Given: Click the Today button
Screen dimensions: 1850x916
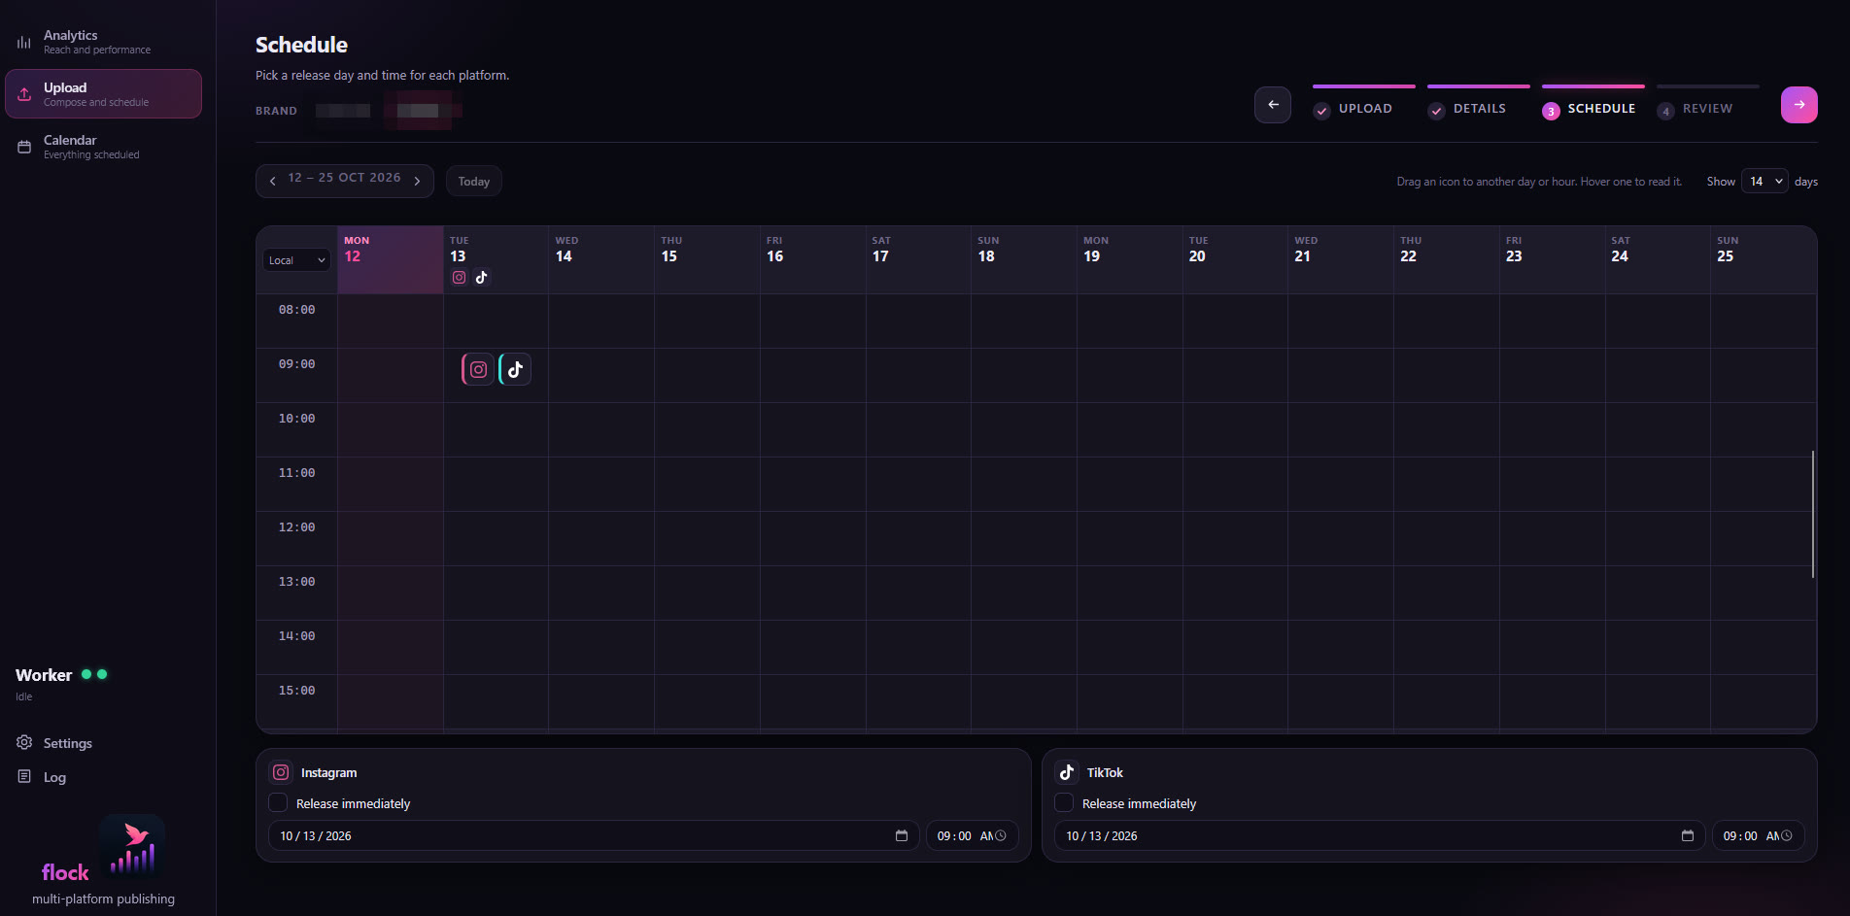Looking at the screenshot, I should pos(474,182).
